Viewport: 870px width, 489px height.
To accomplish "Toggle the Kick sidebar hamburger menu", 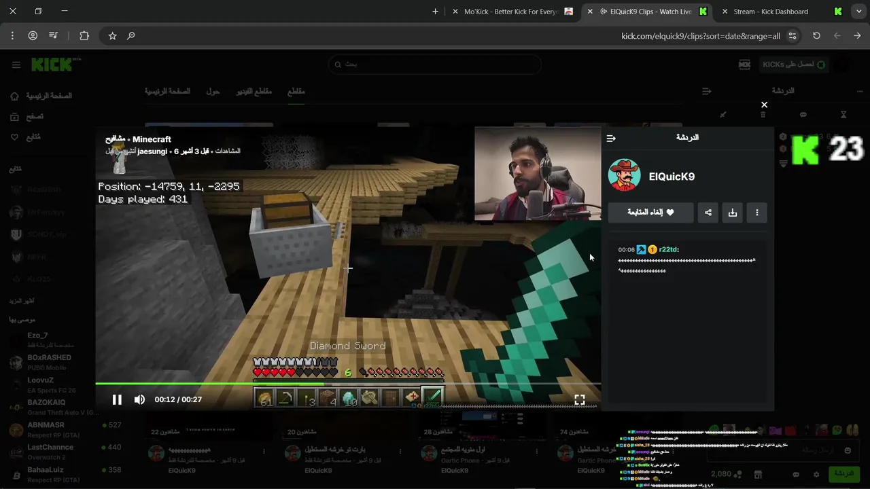I will pyautogui.click(x=16, y=65).
